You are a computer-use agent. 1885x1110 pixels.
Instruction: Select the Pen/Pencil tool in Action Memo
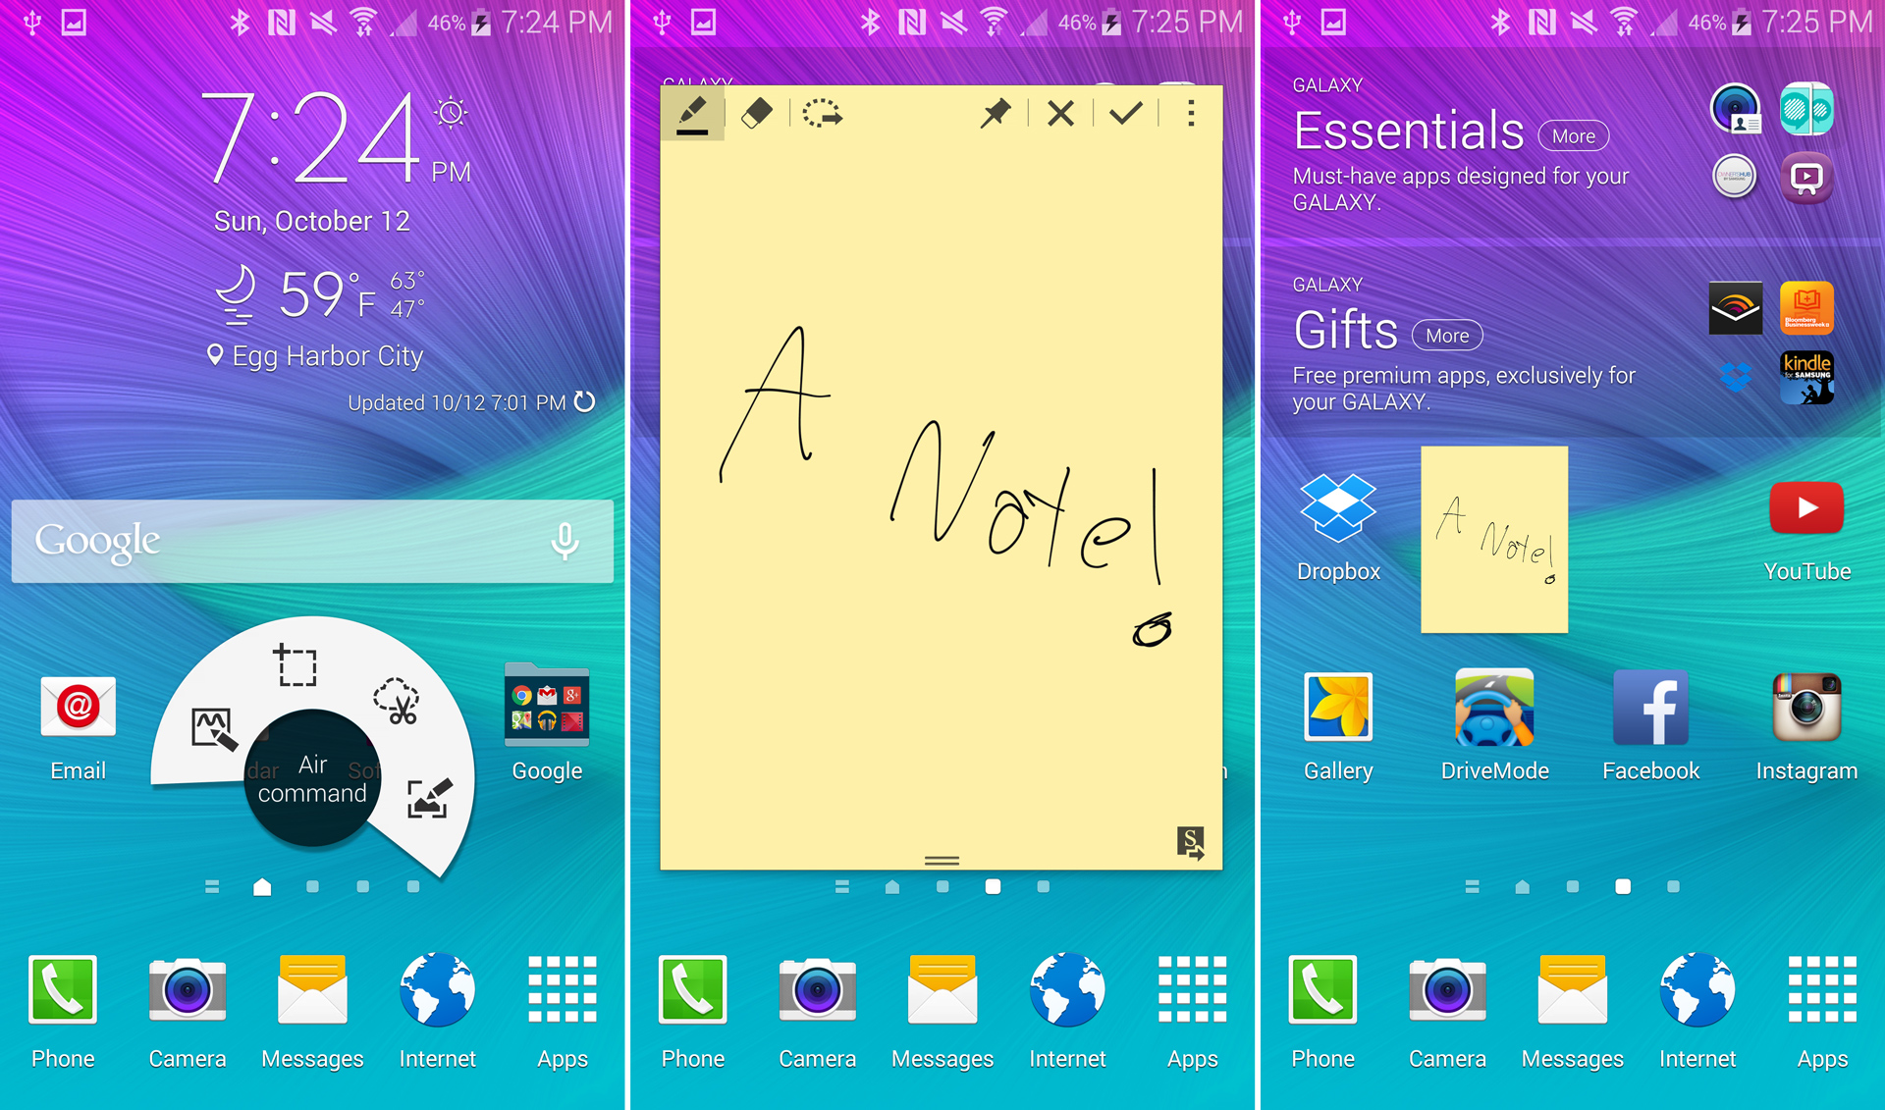[693, 118]
